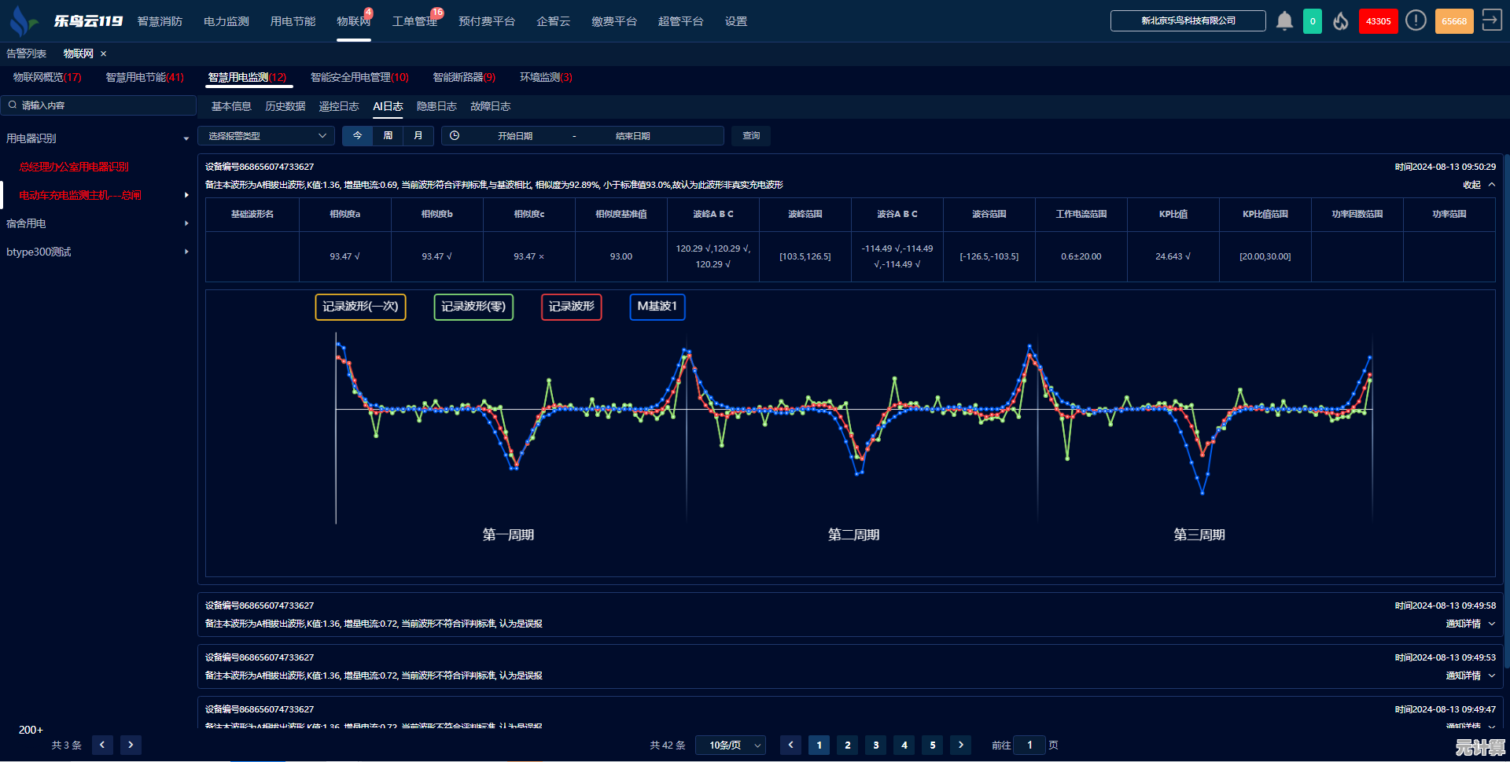Screen dimensions: 1510x762
Task: Go to next page of log results
Action: click(960, 745)
